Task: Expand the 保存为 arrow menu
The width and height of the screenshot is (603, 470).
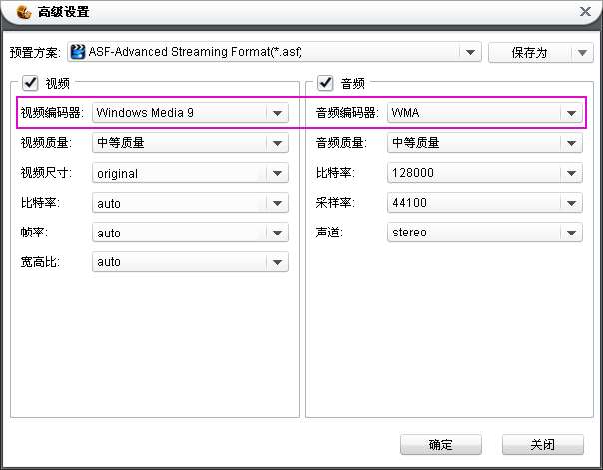Action: coord(582,52)
